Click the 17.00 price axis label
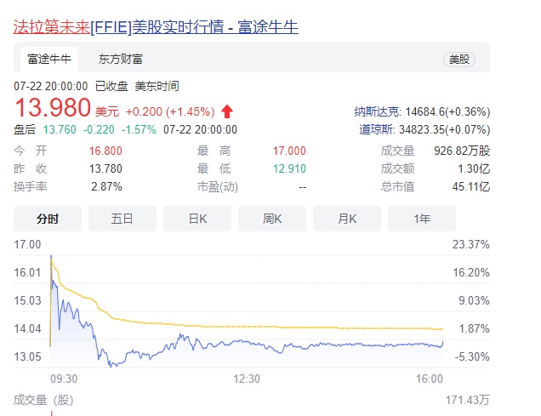Viewport: 541px width, 416px height. click(x=27, y=244)
